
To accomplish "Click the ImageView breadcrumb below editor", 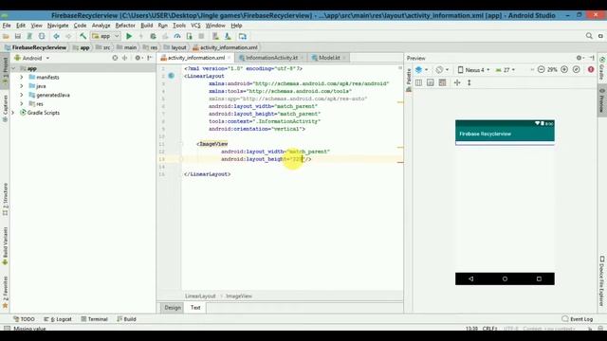I will click(x=239, y=296).
